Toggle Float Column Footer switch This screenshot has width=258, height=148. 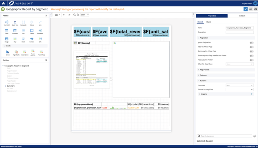click(251, 60)
